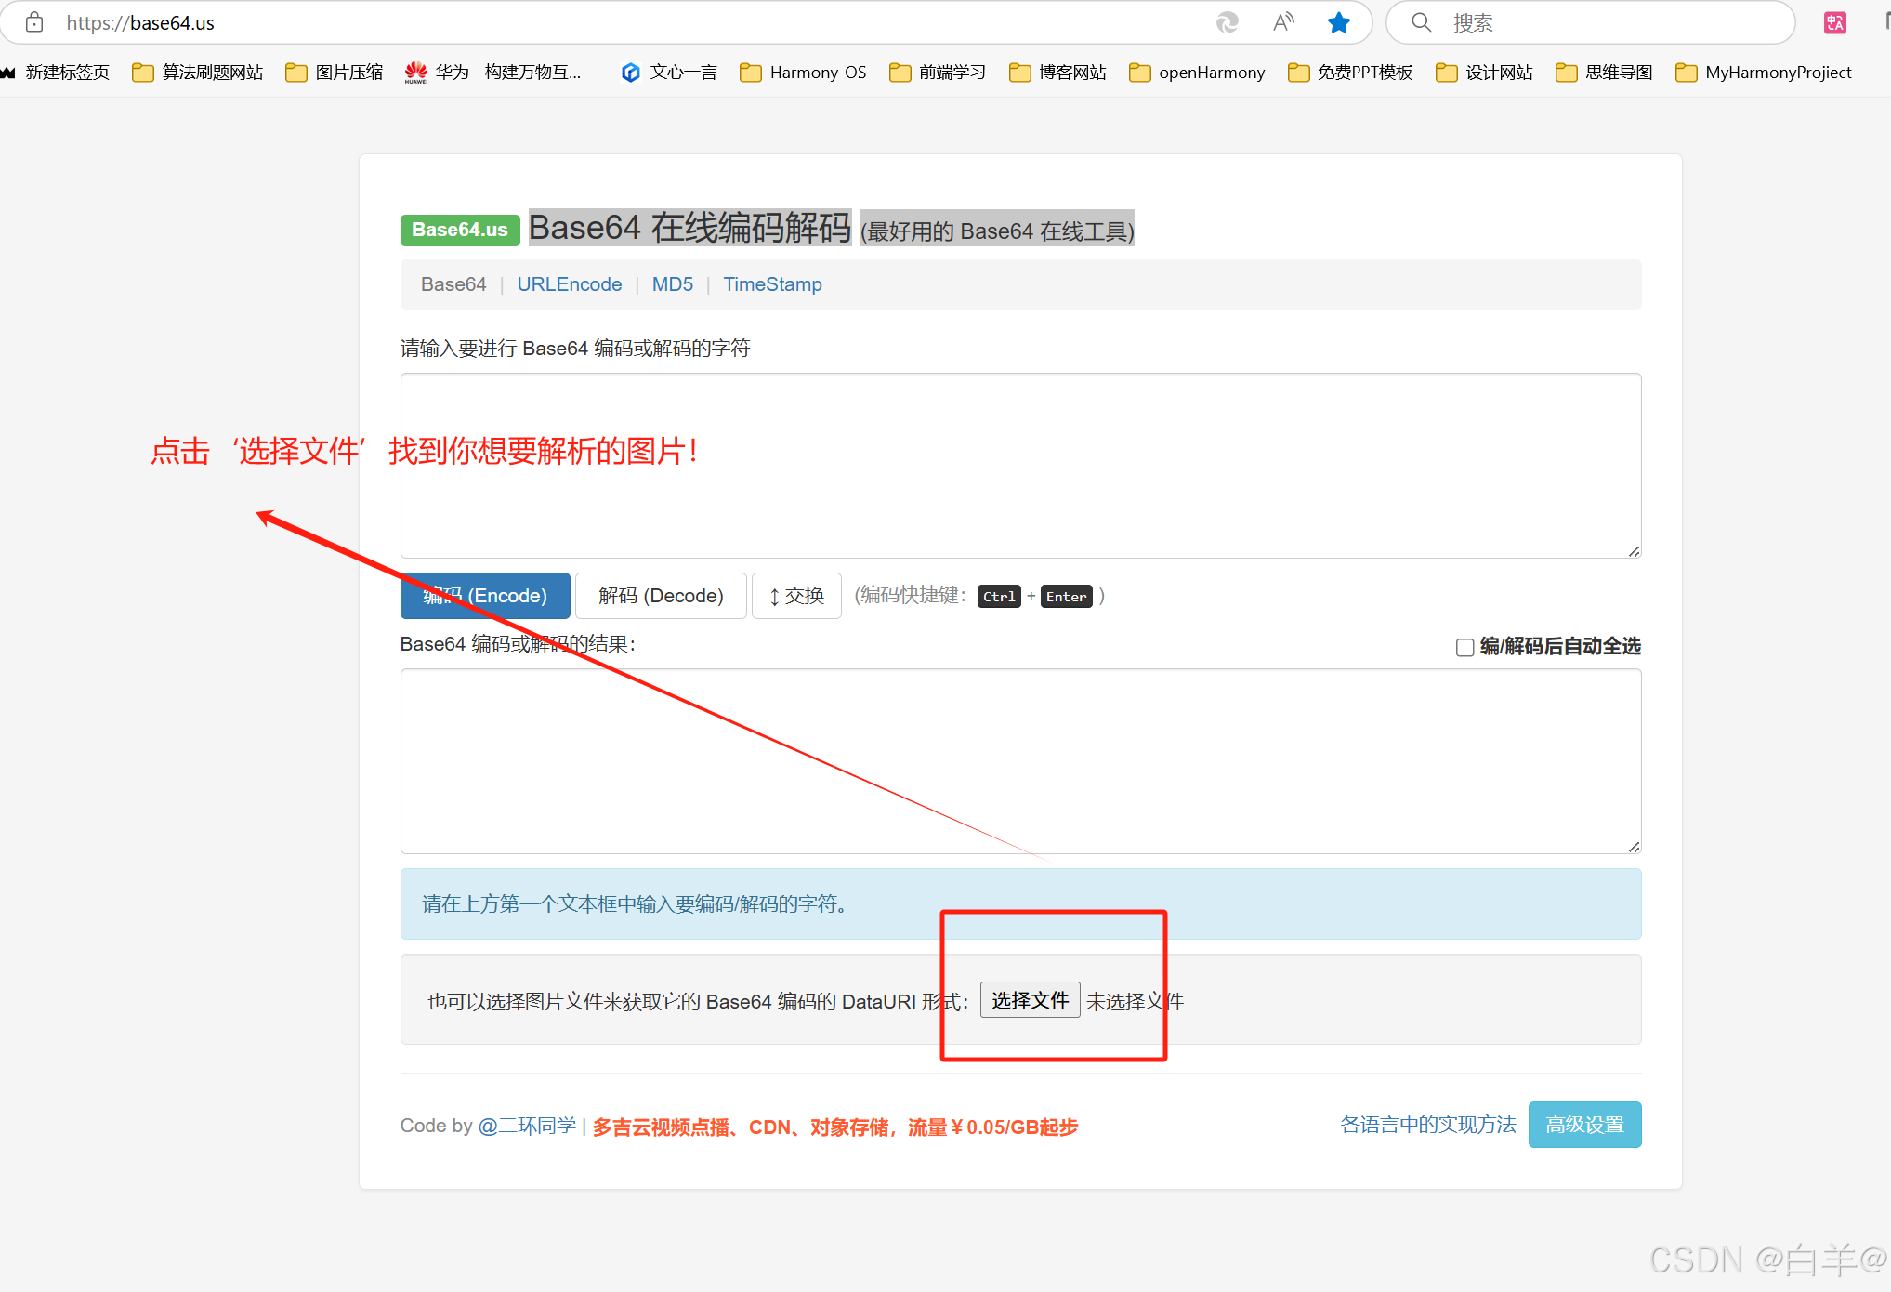The height and width of the screenshot is (1292, 1891).
Task: Click the 高级设置 button
Action: pyautogui.click(x=1584, y=1125)
